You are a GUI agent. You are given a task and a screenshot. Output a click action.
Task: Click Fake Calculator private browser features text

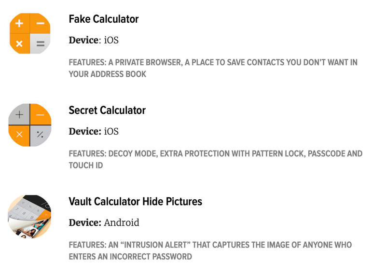(x=213, y=68)
